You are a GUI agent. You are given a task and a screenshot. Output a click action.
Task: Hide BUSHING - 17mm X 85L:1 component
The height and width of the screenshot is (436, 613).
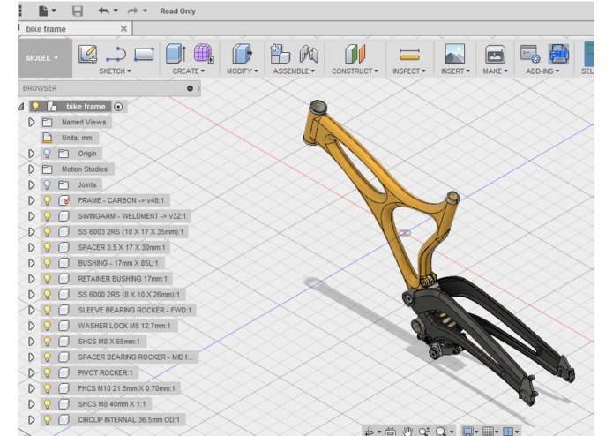point(48,263)
